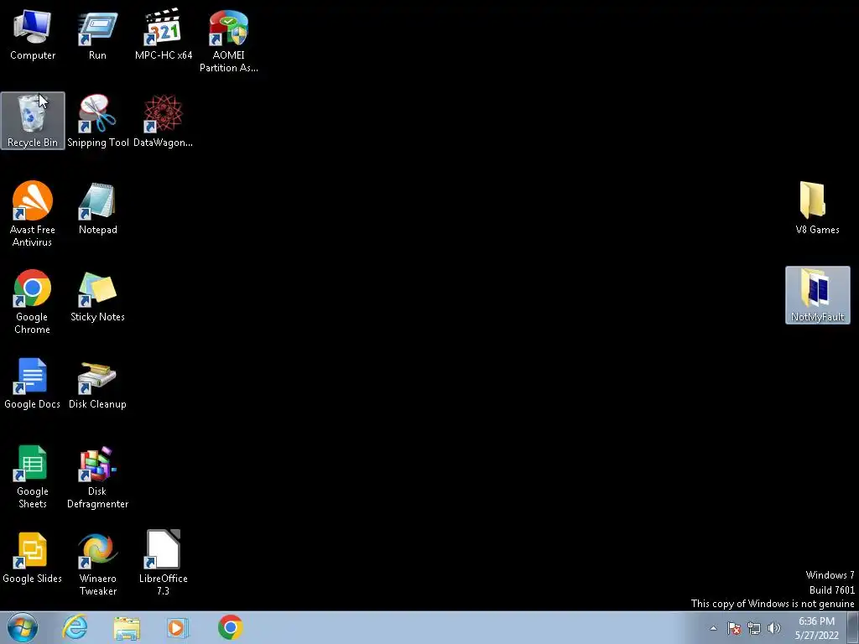Select the Snipping Tool shortcut
This screenshot has height=644, width=859.
[97, 121]
